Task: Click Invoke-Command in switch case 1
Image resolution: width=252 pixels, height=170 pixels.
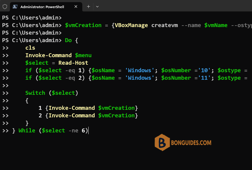Action: 72,108
